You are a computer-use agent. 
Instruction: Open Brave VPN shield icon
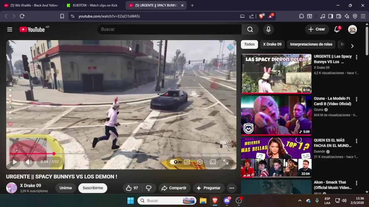(355, 16)
